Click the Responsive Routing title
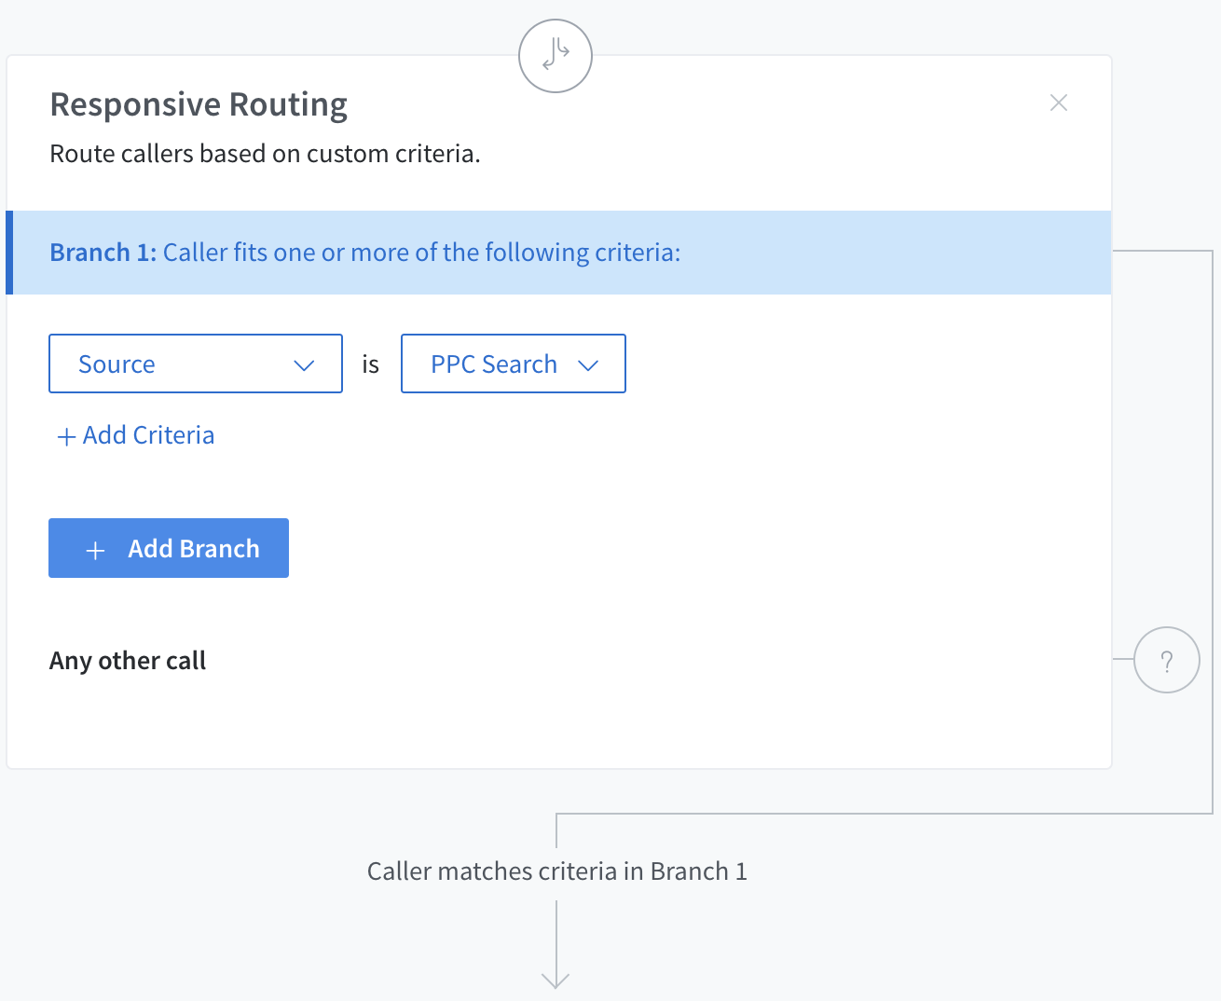The width and height of the screenshot is (1221, 1001). pos(199,104)
